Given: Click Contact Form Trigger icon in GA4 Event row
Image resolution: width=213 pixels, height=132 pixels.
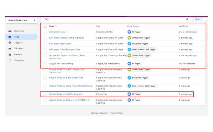Looking at the screenshot, I should (x=129, y=38).
